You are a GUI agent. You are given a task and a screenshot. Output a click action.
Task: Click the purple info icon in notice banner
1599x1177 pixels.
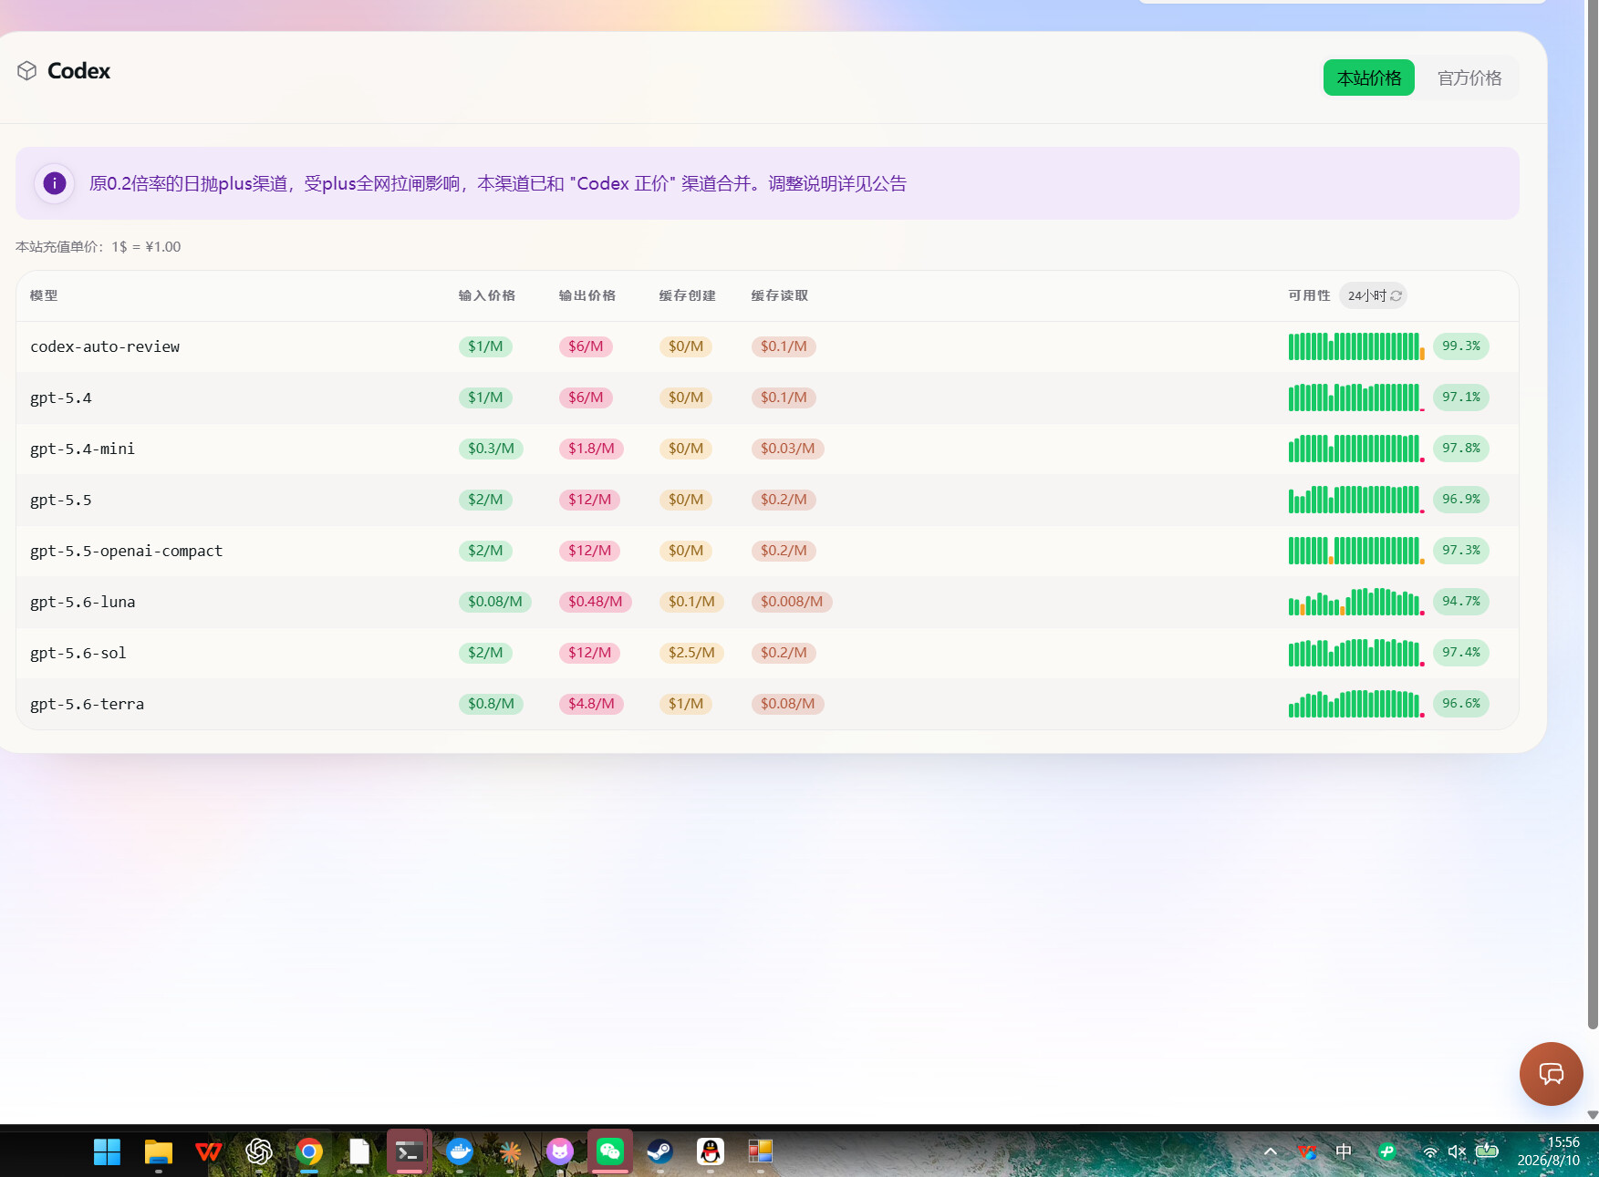[x=55, y=183]
